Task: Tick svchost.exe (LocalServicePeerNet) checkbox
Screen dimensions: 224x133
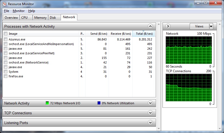Action: click(x=5, y=53)
